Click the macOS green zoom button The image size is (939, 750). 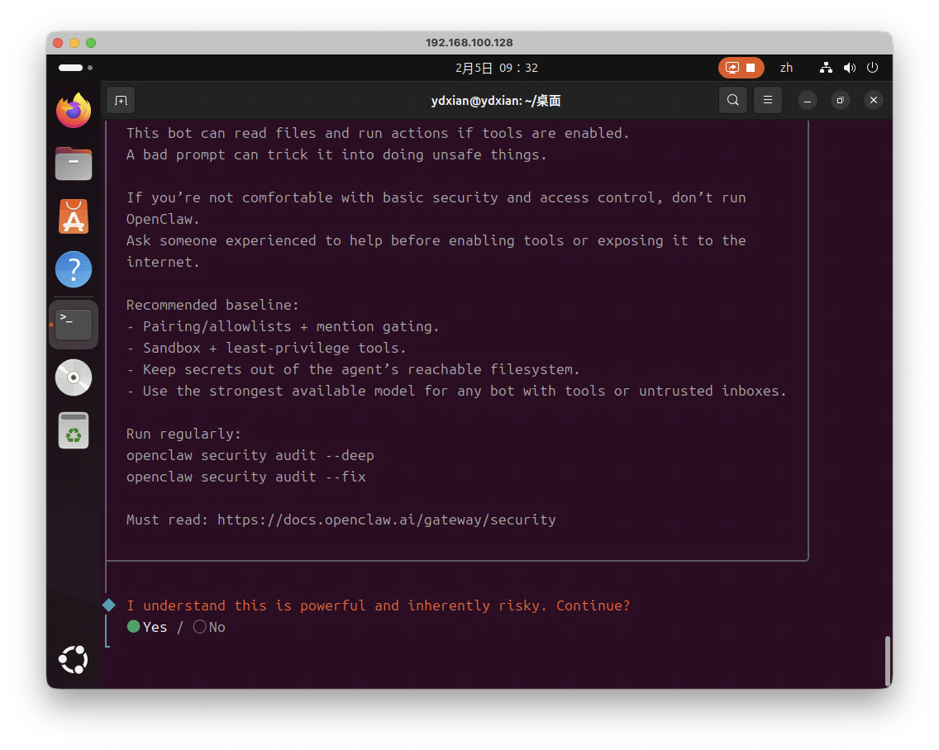[91, 43]
